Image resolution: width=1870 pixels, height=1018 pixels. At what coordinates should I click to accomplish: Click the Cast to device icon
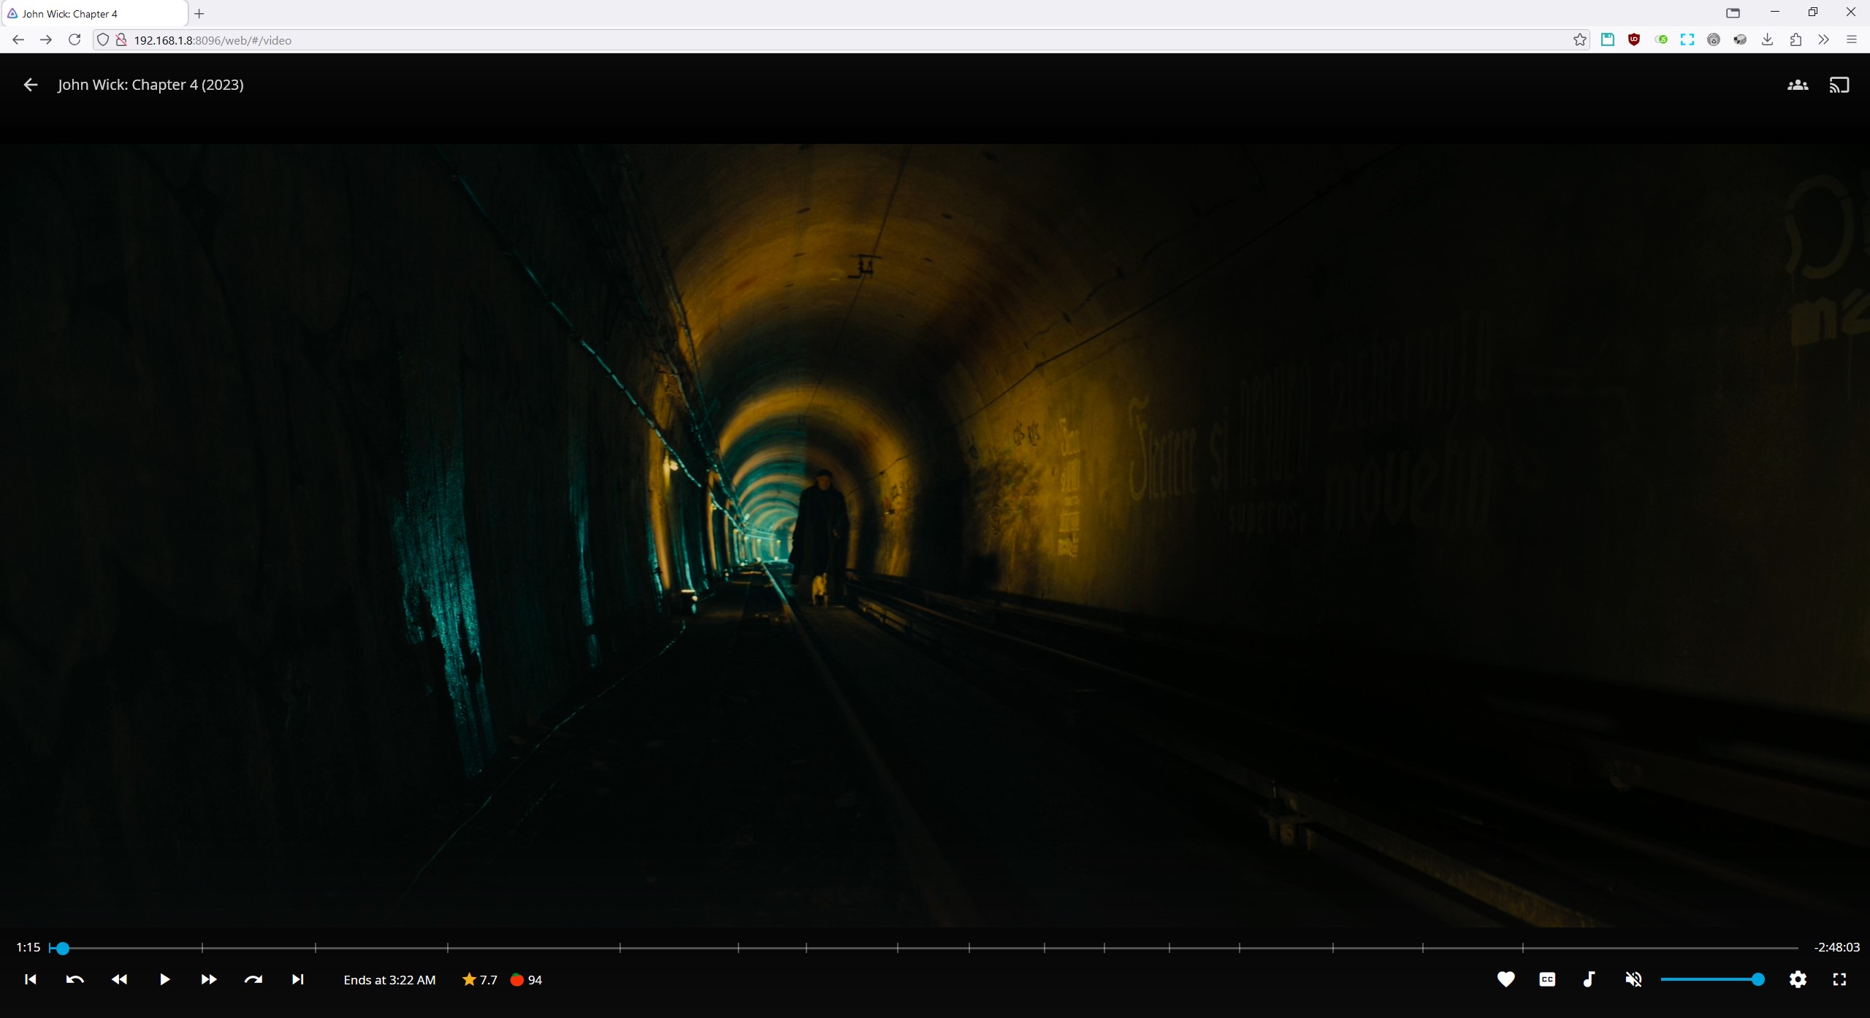click(x=1839, y=85)
